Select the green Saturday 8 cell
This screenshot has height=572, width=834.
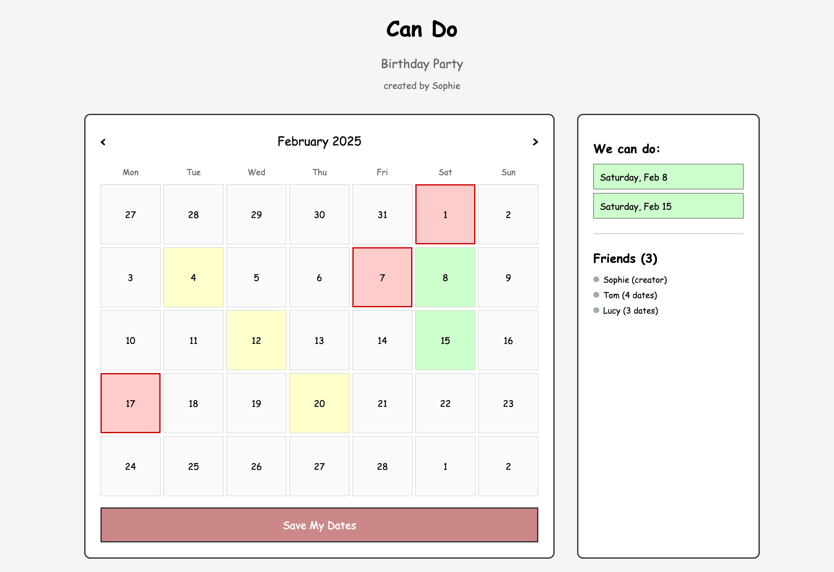(x=445, y=277)
